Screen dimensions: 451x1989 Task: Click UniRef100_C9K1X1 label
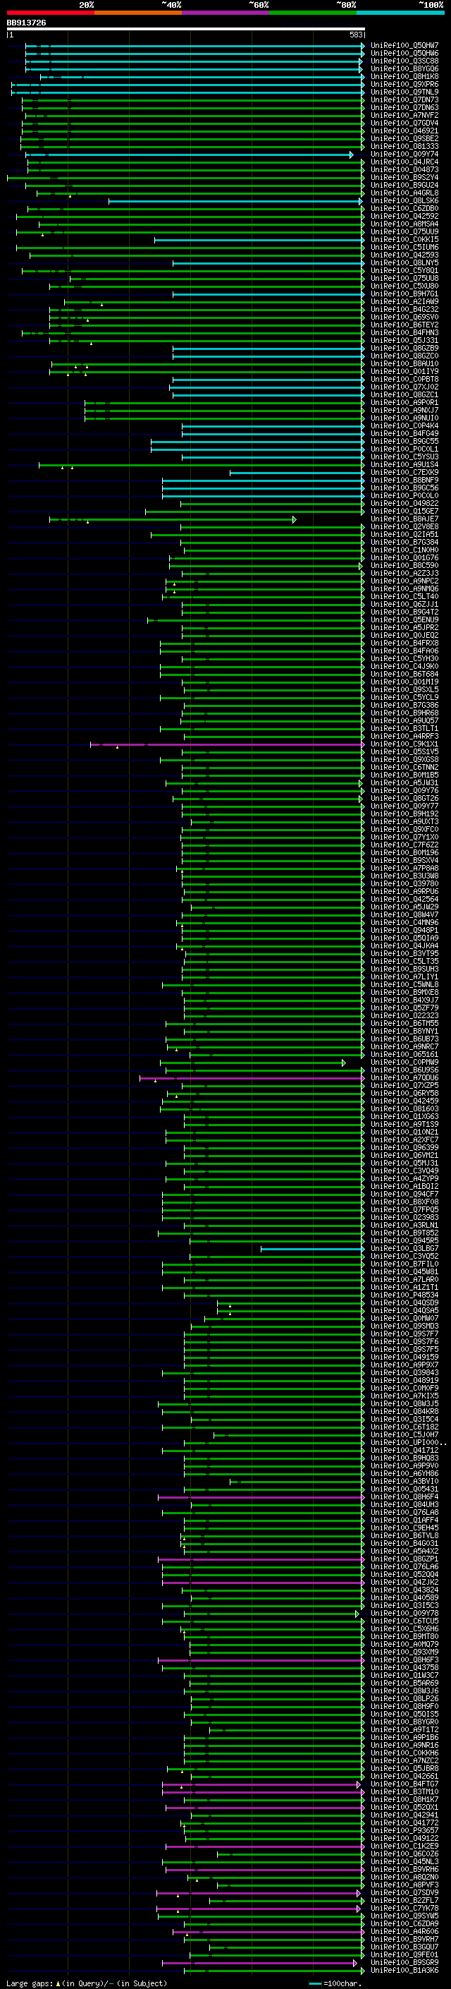click(x=404, y=744)
